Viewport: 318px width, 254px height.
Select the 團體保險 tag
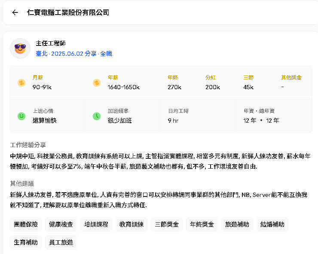click(26, 224)
